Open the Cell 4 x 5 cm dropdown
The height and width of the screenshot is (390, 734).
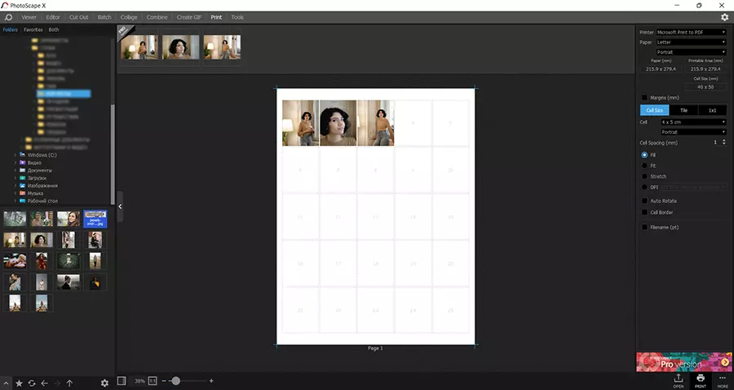click(693, 122)
